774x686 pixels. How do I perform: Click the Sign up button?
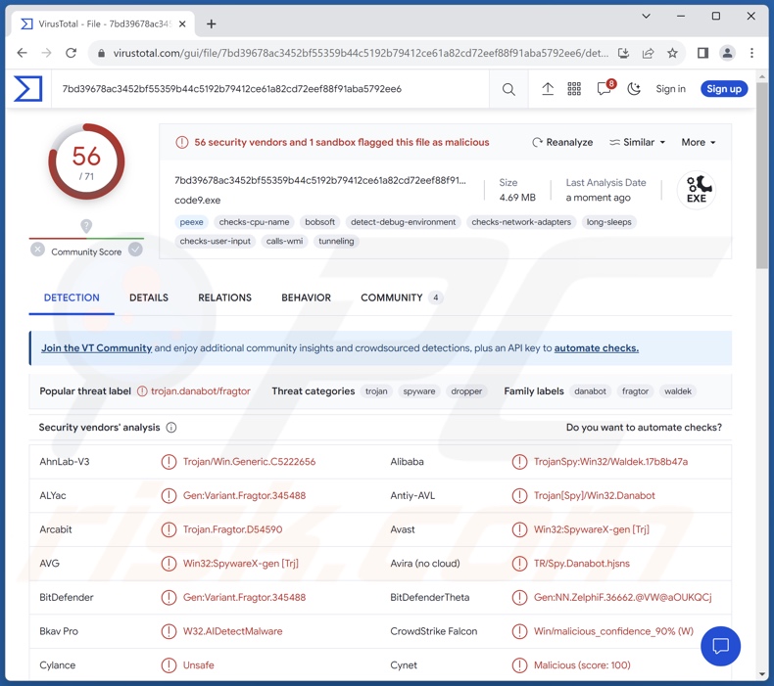[x=724, y=89]
